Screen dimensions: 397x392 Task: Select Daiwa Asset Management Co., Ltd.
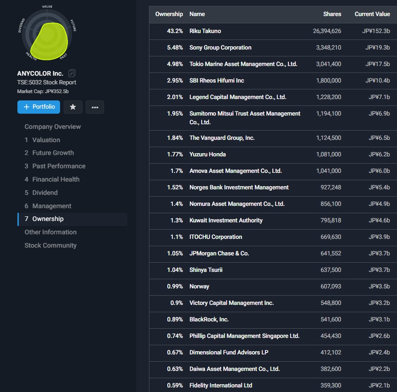[x=234, y=369]
